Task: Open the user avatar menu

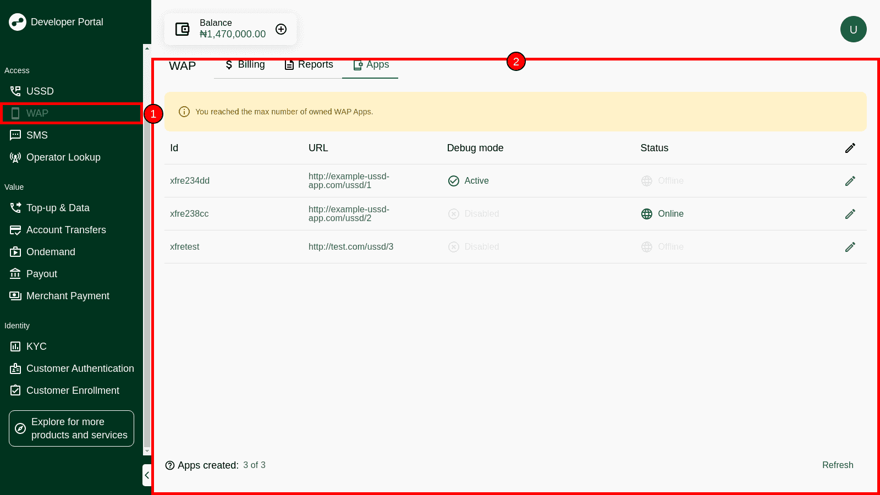Action: (853, 29)
